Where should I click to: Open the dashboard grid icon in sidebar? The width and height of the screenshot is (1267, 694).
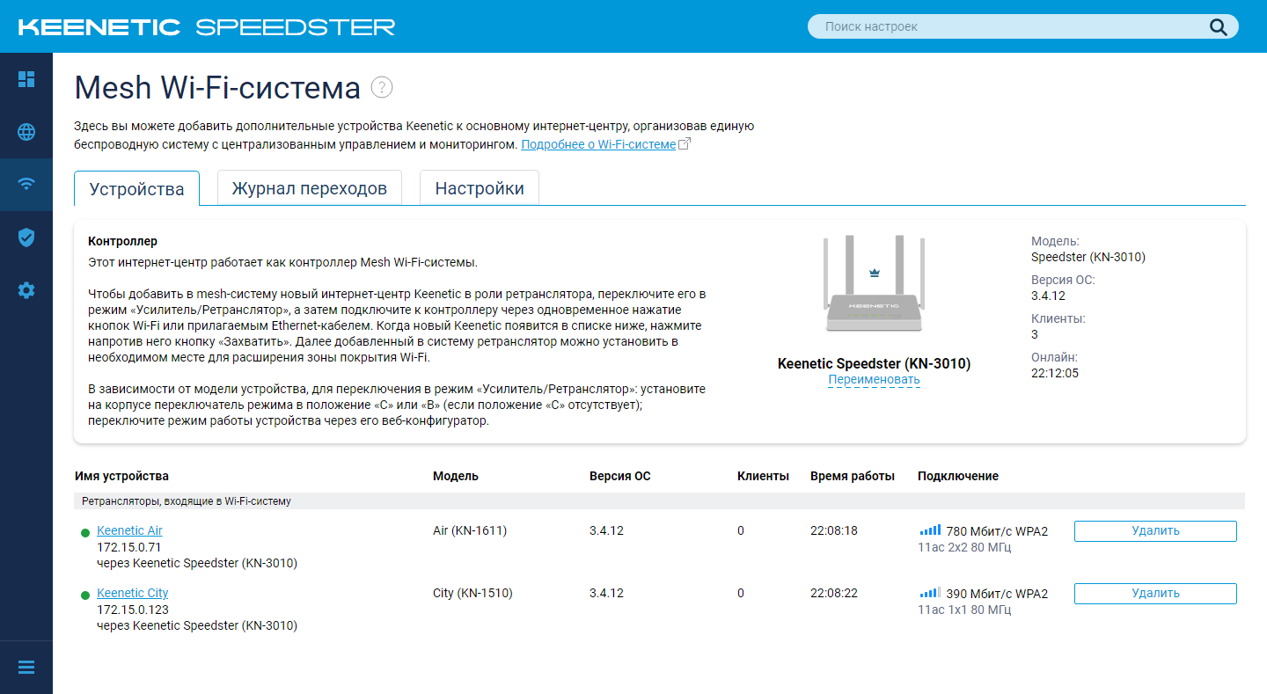(x=26, y=79)
